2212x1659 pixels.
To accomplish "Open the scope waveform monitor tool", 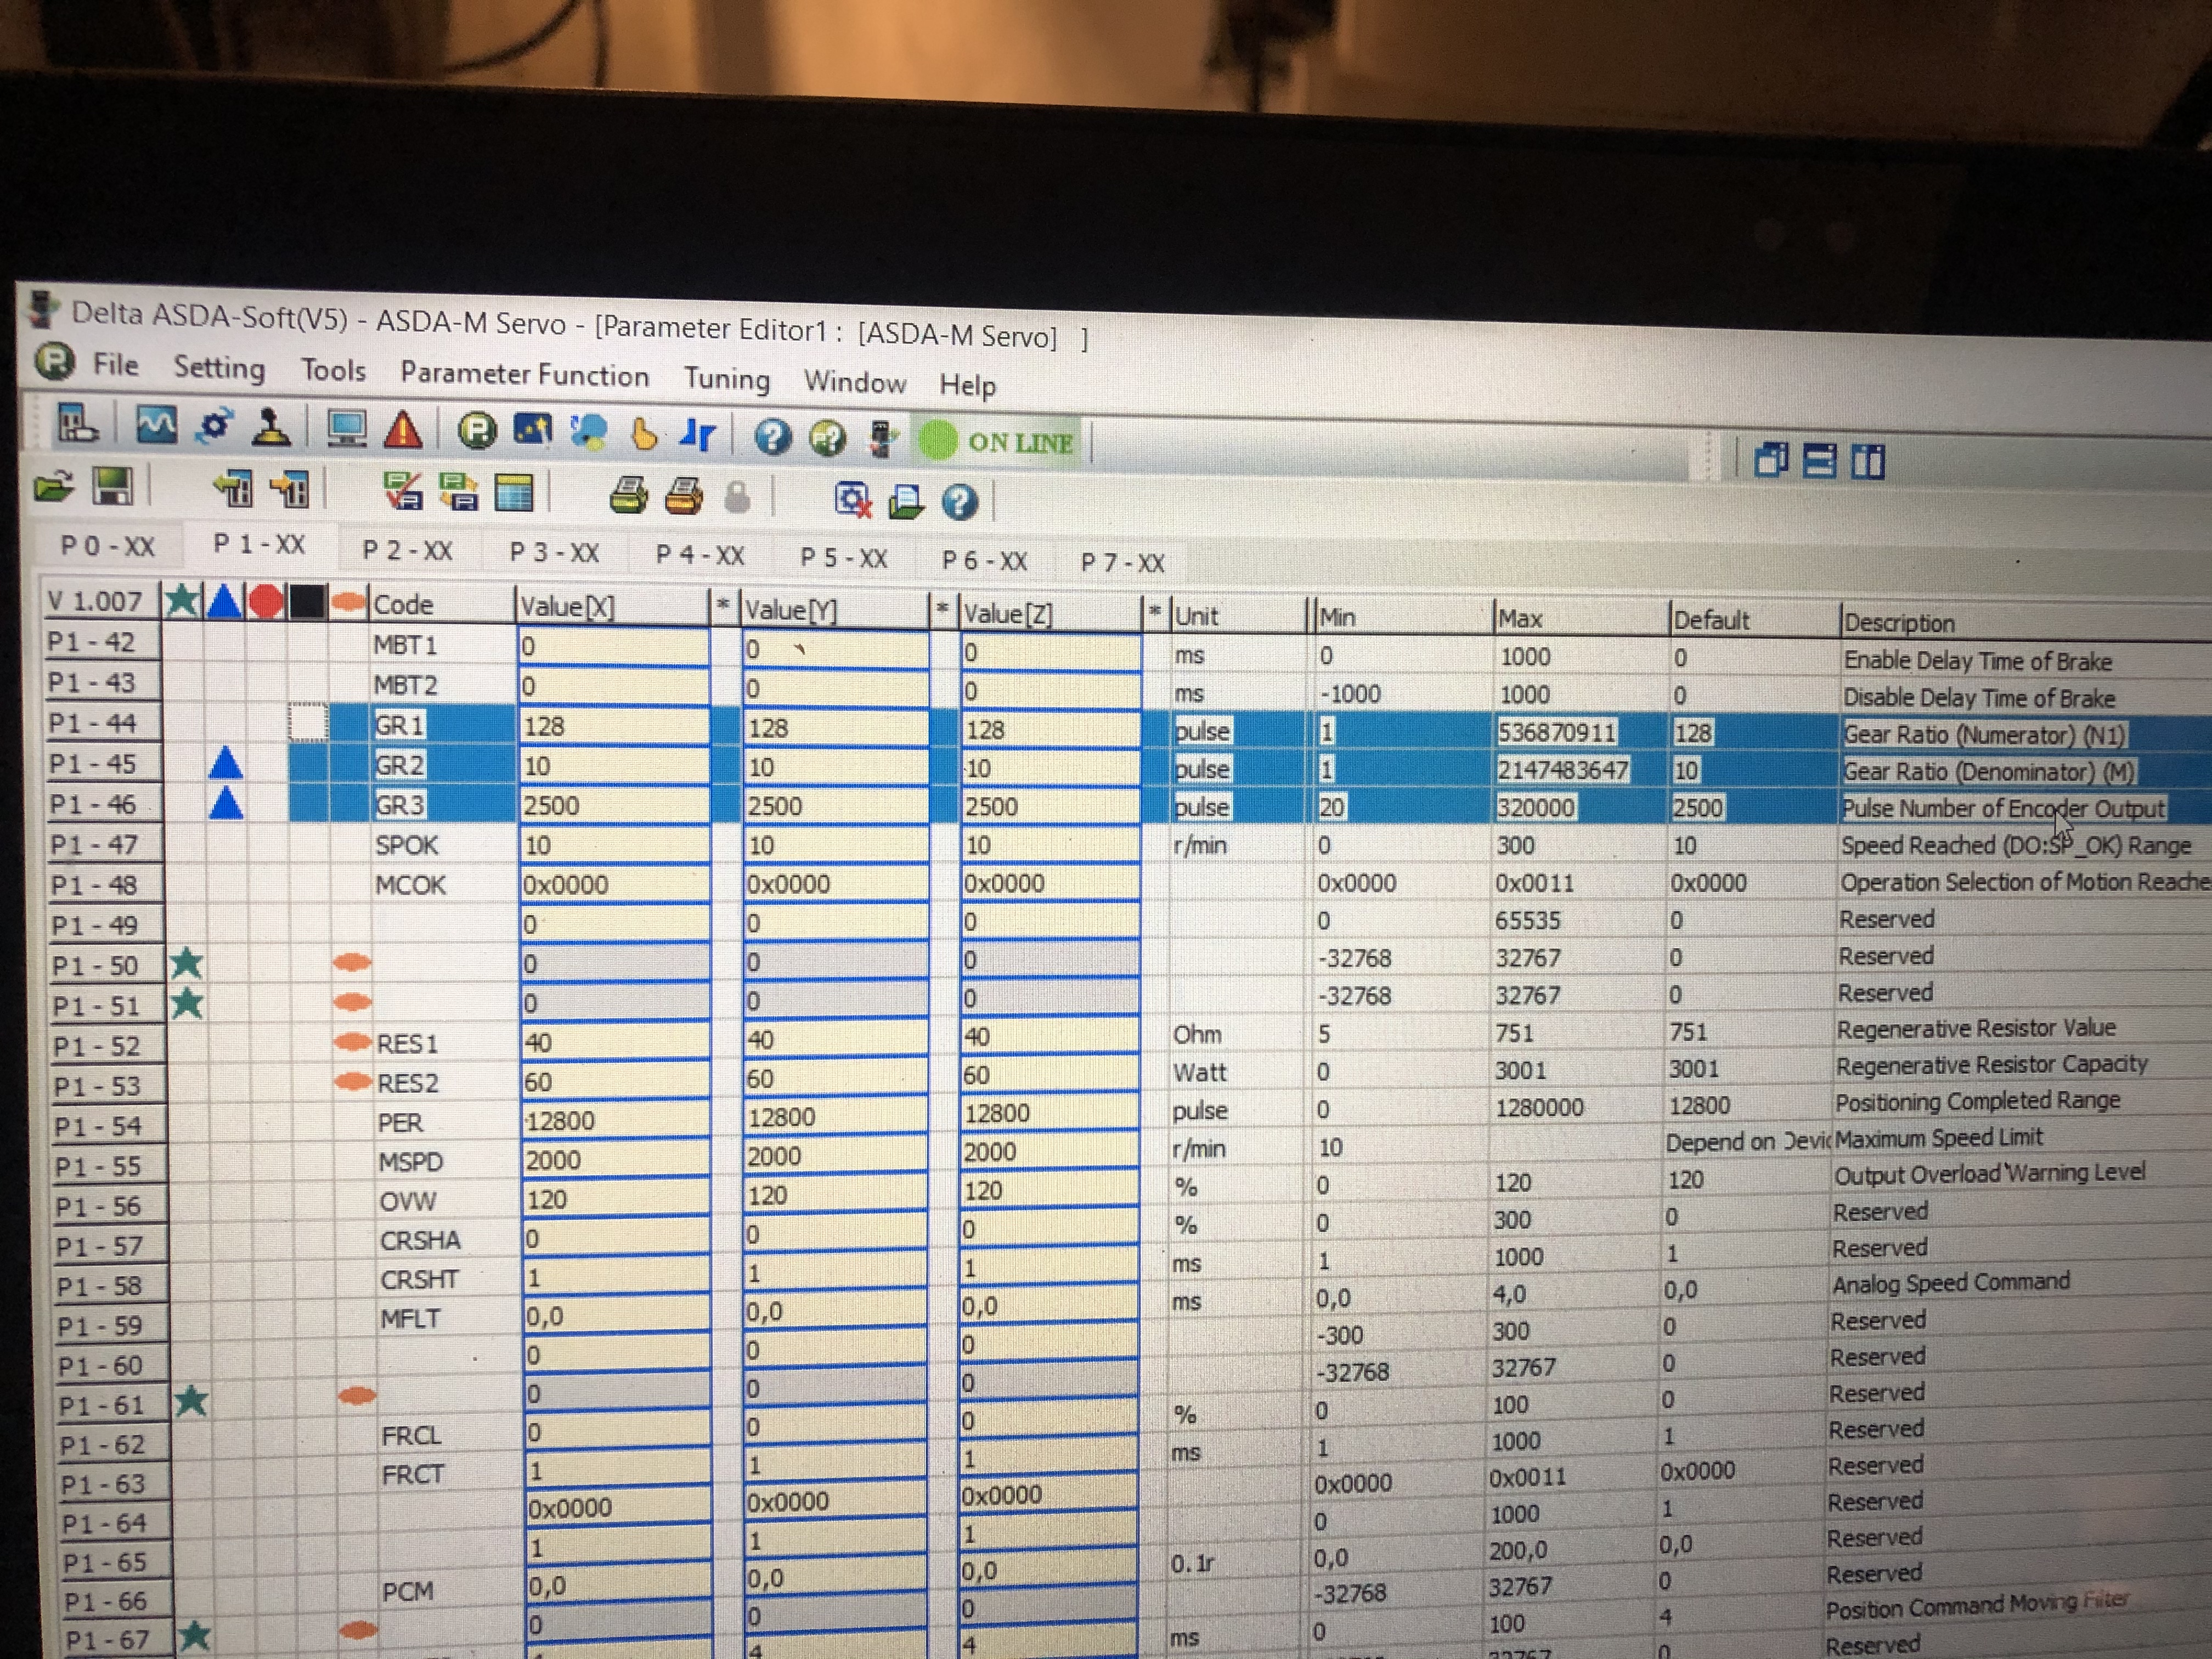I will [156, 425].
